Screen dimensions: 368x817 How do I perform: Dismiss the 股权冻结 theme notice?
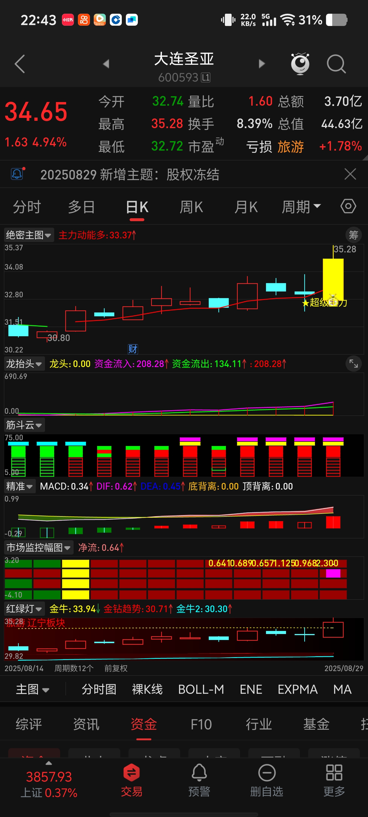(x=350, y=174)
